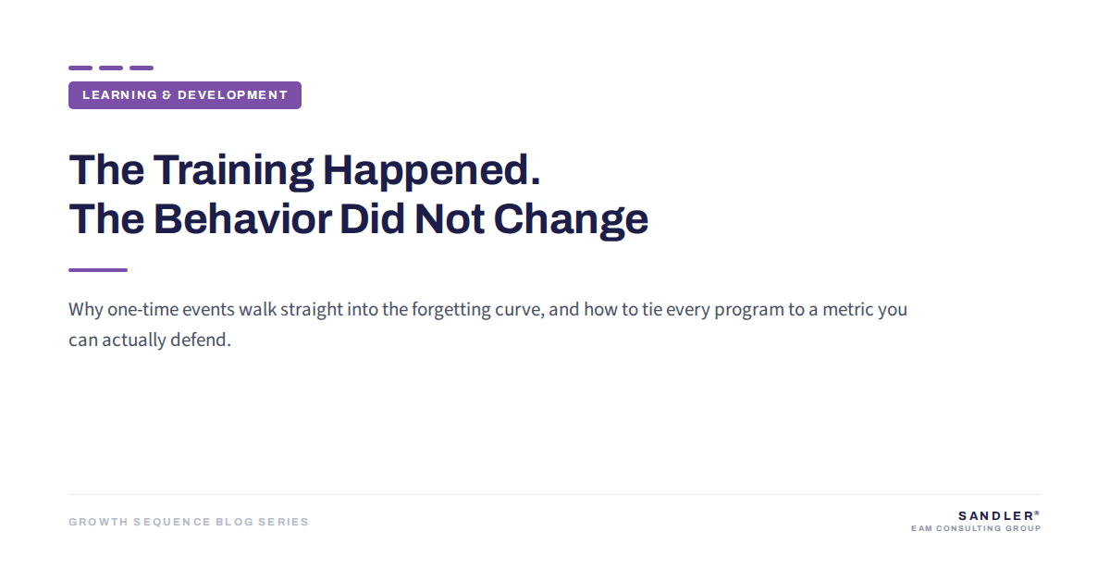
Task: Select the word "Behavior" in the headline
Action: point(242,219)
